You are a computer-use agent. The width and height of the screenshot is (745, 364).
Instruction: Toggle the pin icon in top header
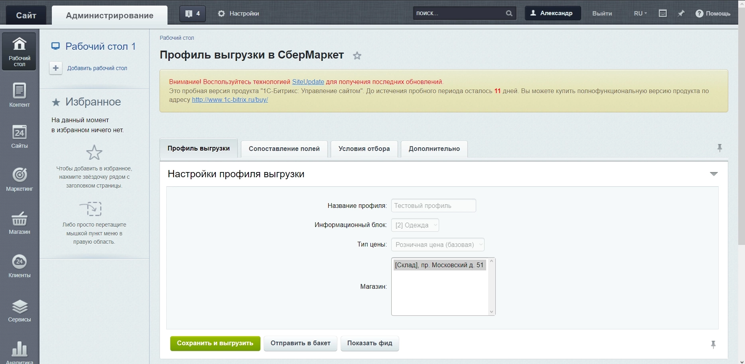pyautogui.click(x=681, y=14)
